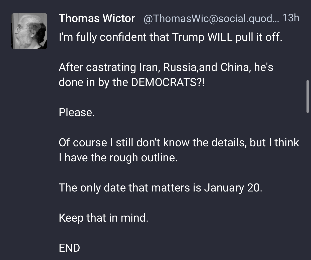
Task: Click the single-word paragraph "Please."
Action: (x=77, y=112)
